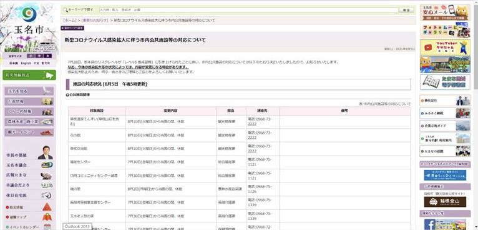Screen dimensions: 478x230
Task: Click the green 防災無線放送 button
Action: [29, 75]
